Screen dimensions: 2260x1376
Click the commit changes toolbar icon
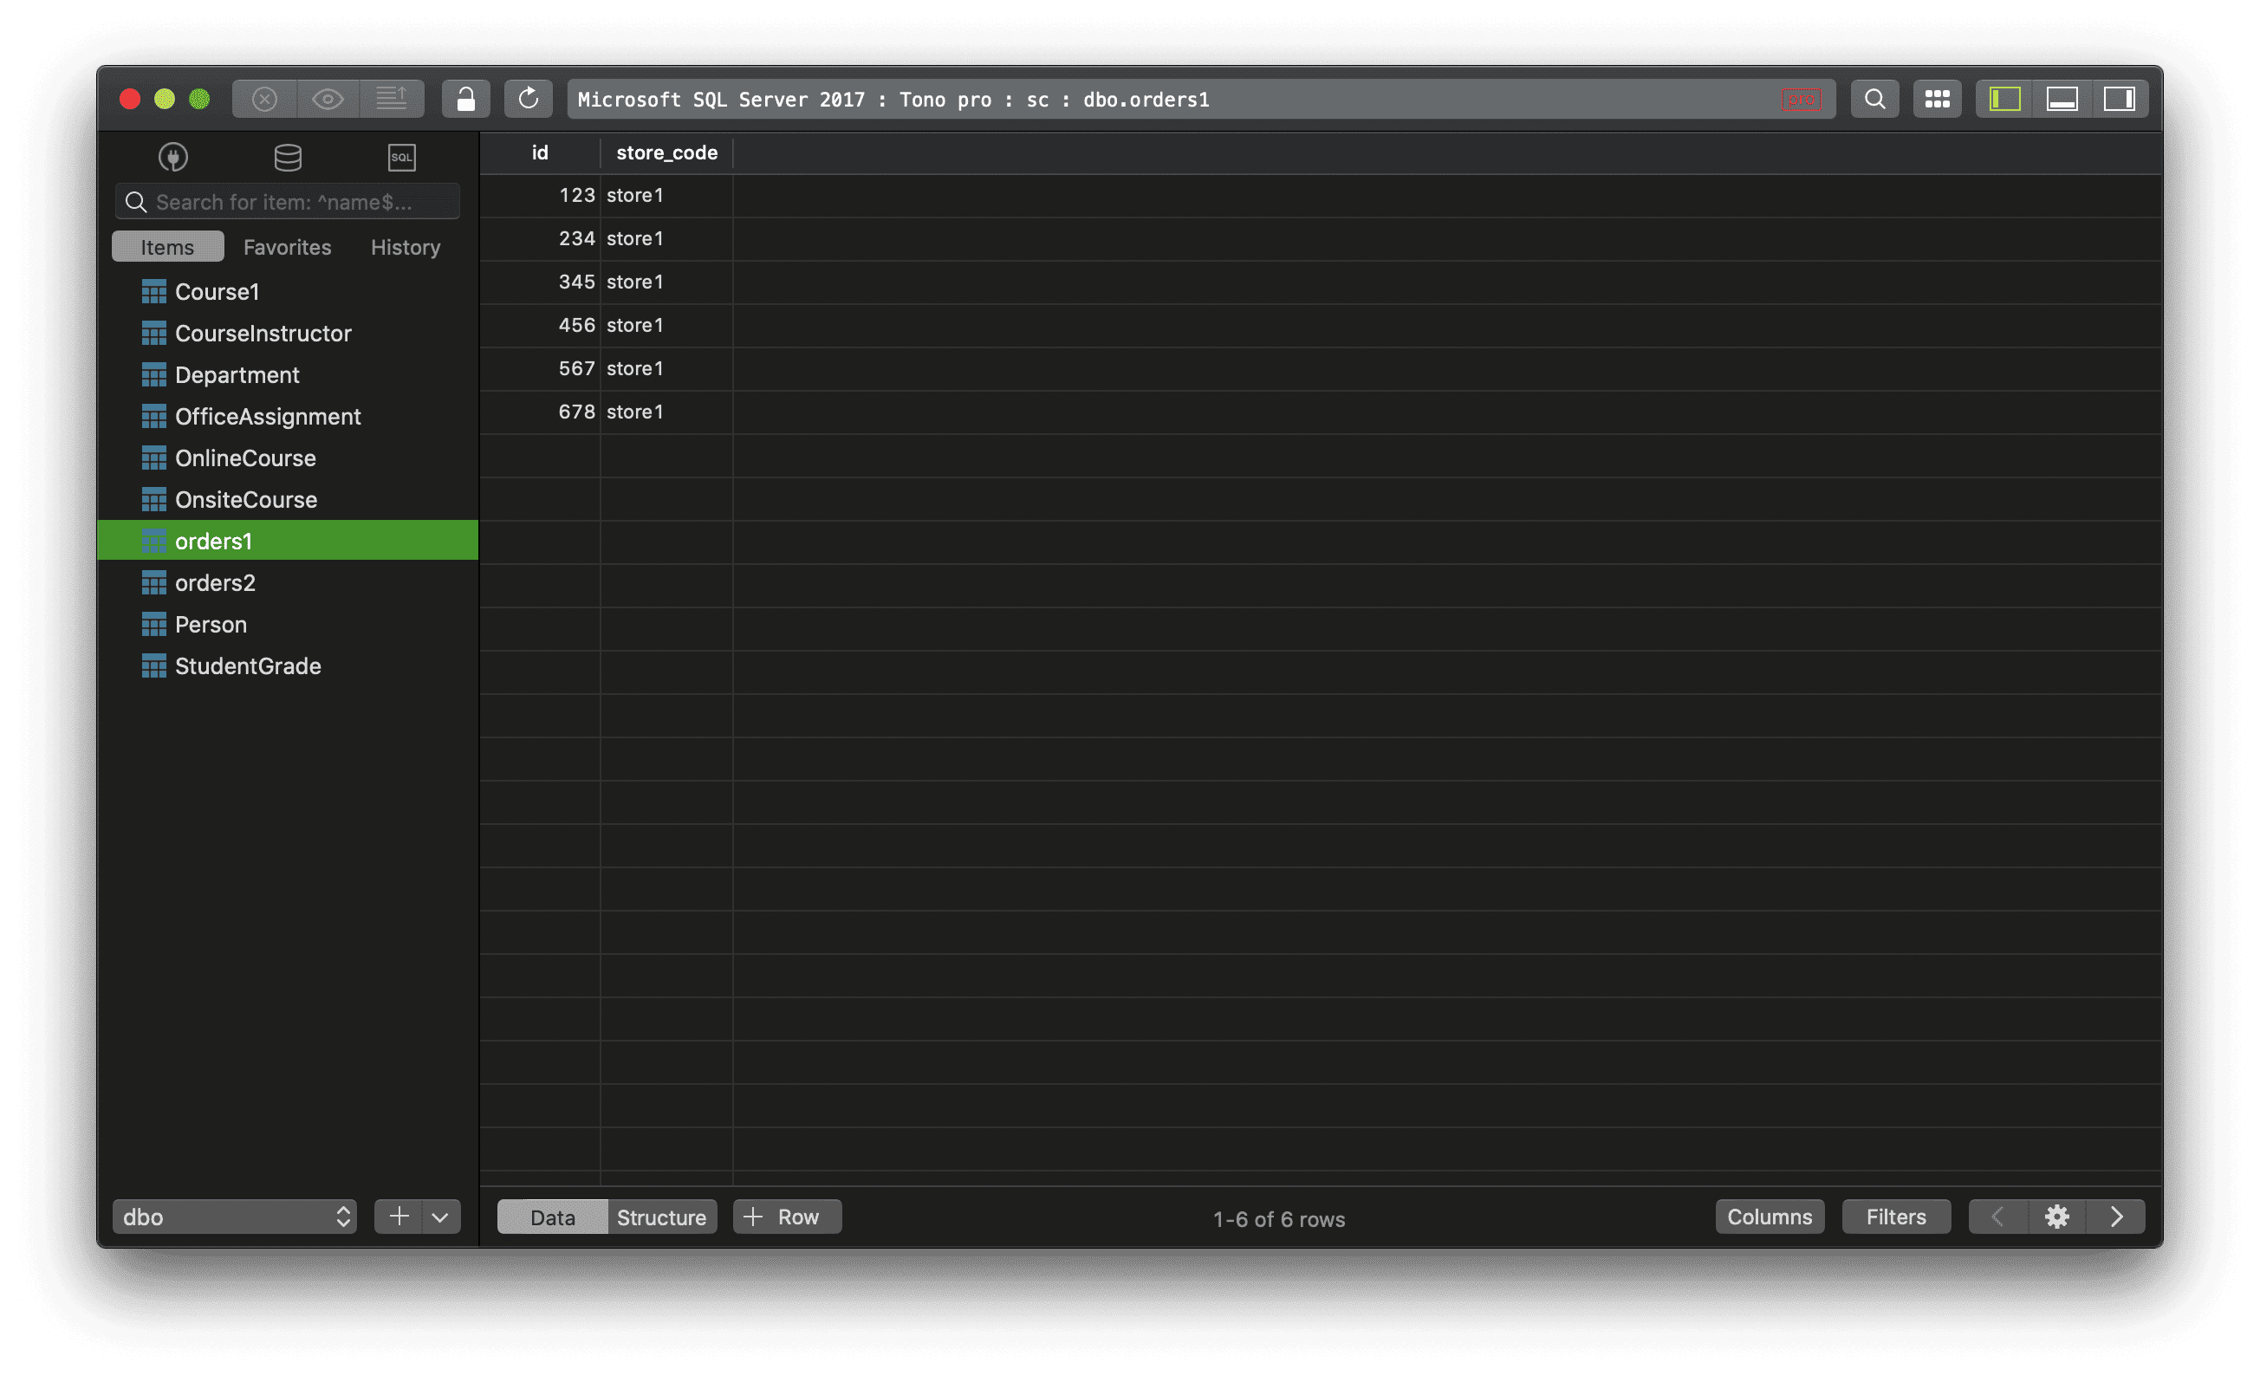[x=392, y=99]
